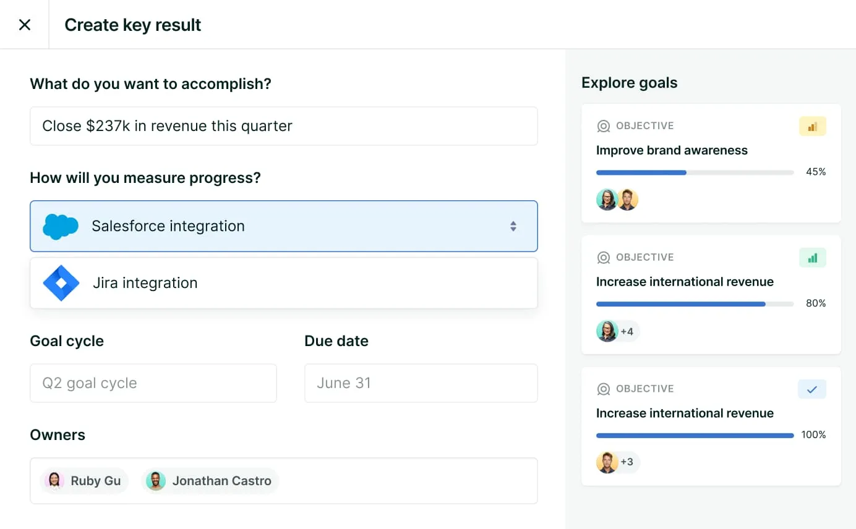Close the Create key result dialog
The width and height of the screenshot is (856, 529).
[25, 25]
